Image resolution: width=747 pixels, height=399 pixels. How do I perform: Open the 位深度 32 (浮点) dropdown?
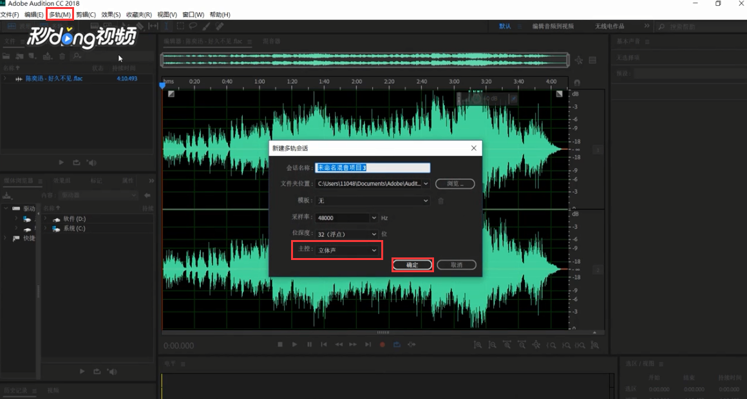tap(347, 234)
